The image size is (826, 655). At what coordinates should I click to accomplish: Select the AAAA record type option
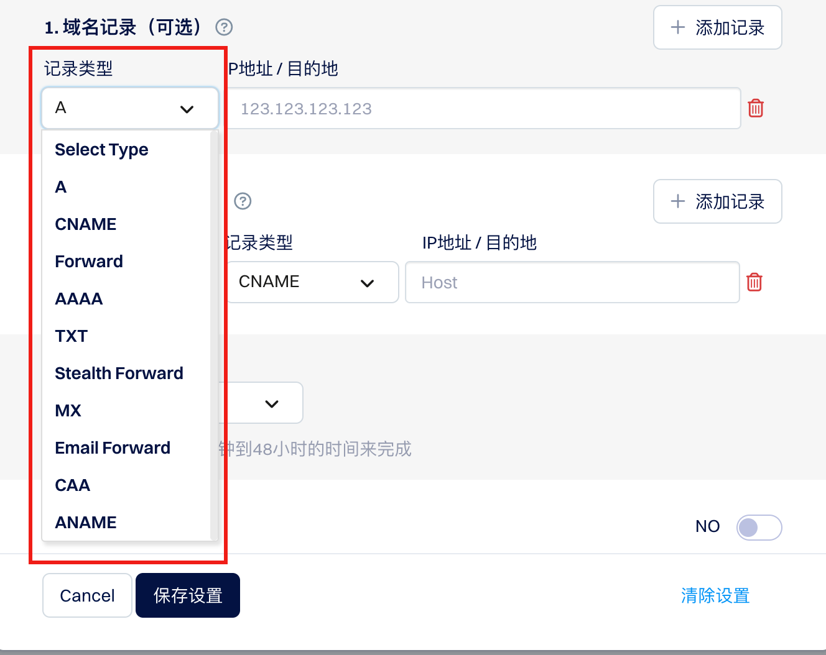pyautogui.click(x=126, y=299)
